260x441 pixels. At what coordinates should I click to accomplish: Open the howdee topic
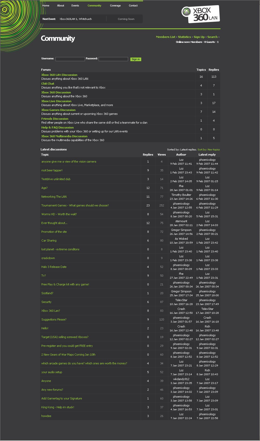[x=46, y=416]
